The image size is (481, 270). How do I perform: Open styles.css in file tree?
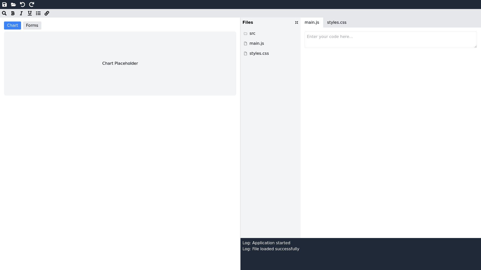pos(259,53)
